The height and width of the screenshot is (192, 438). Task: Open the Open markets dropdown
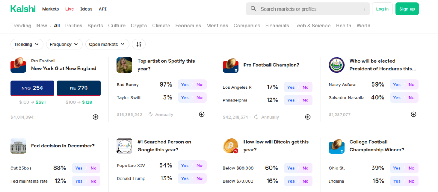pos(107,44)
